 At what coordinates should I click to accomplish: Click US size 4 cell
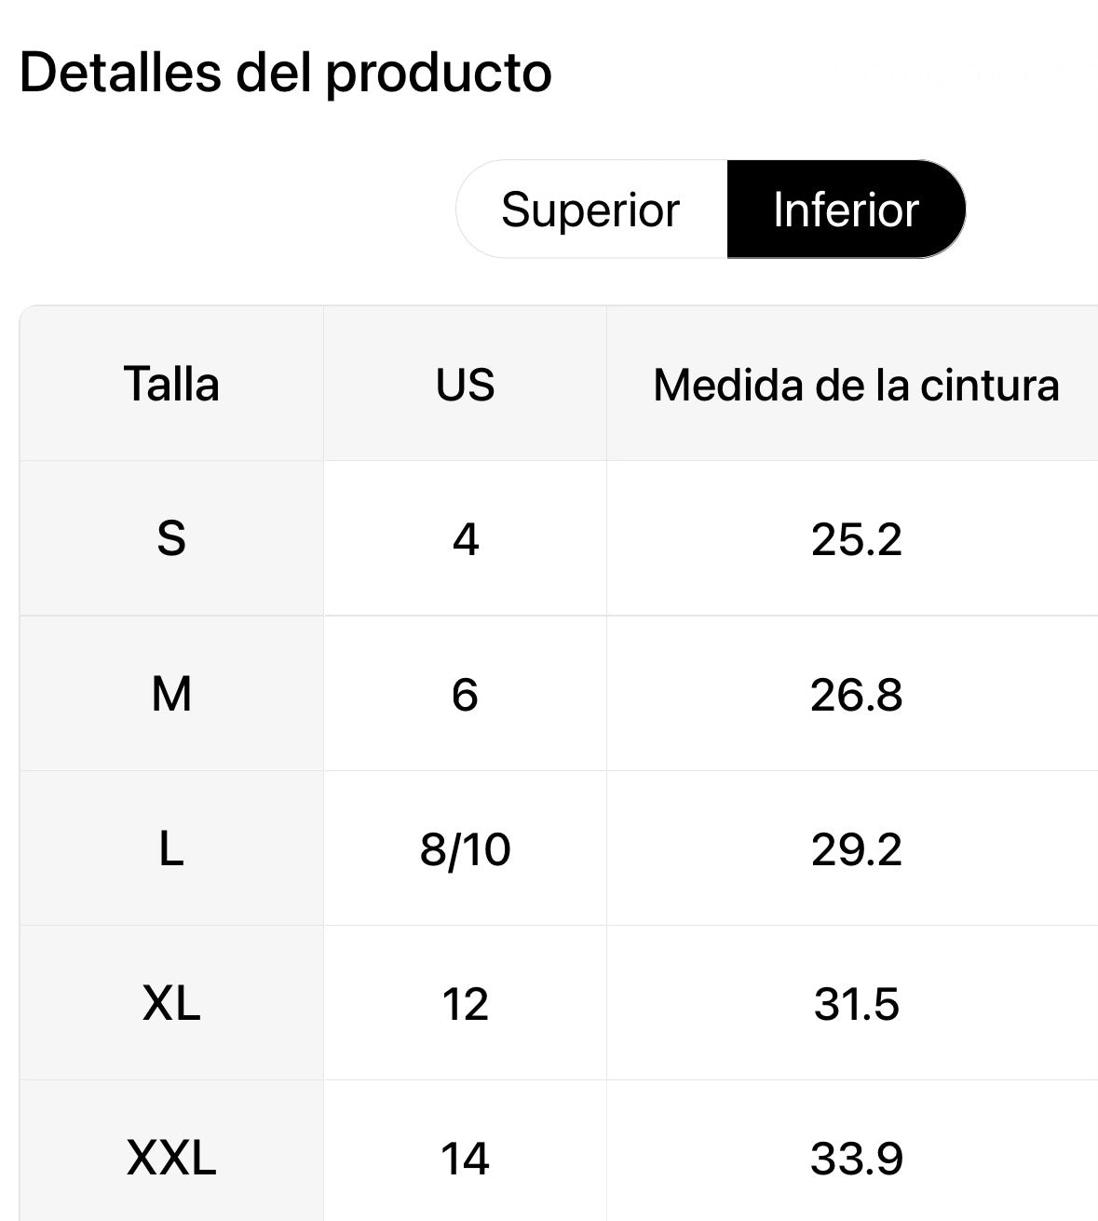pos(465,538)
